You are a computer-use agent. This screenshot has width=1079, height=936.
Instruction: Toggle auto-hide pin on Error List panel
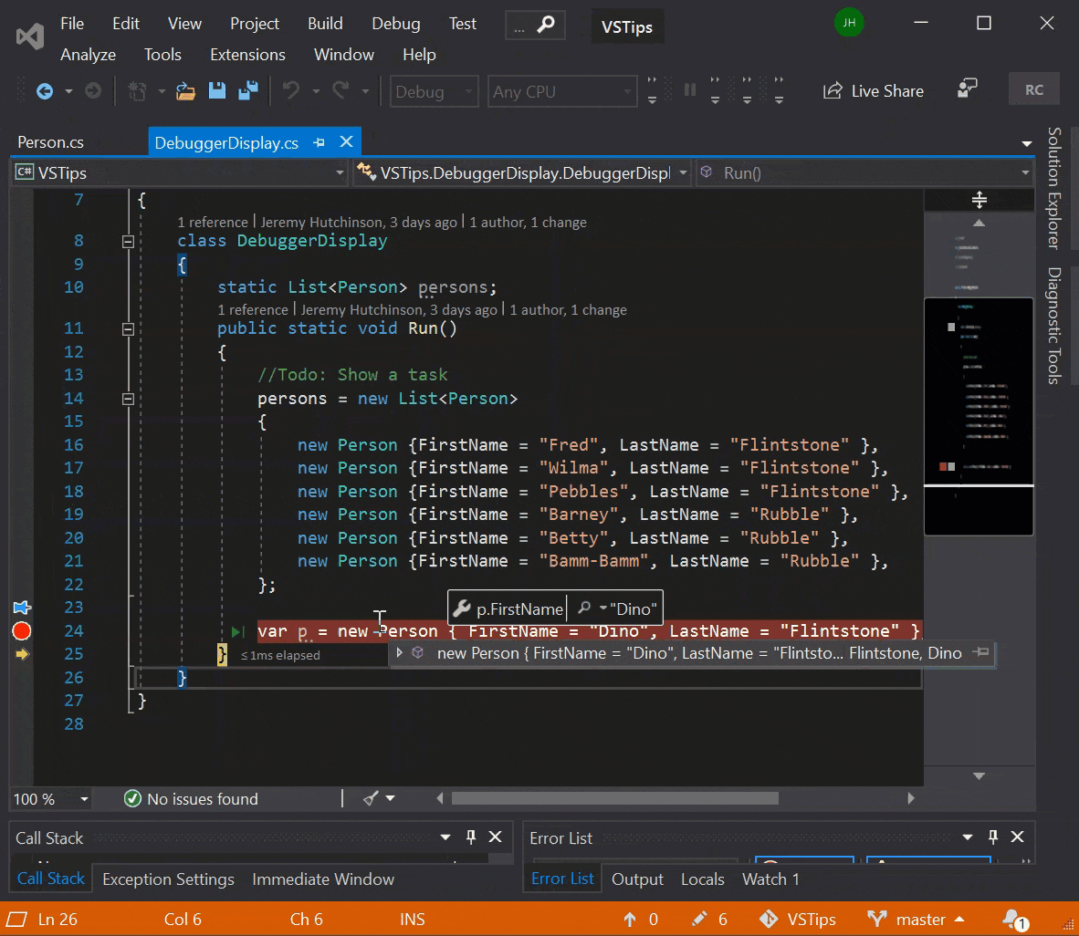993,837
